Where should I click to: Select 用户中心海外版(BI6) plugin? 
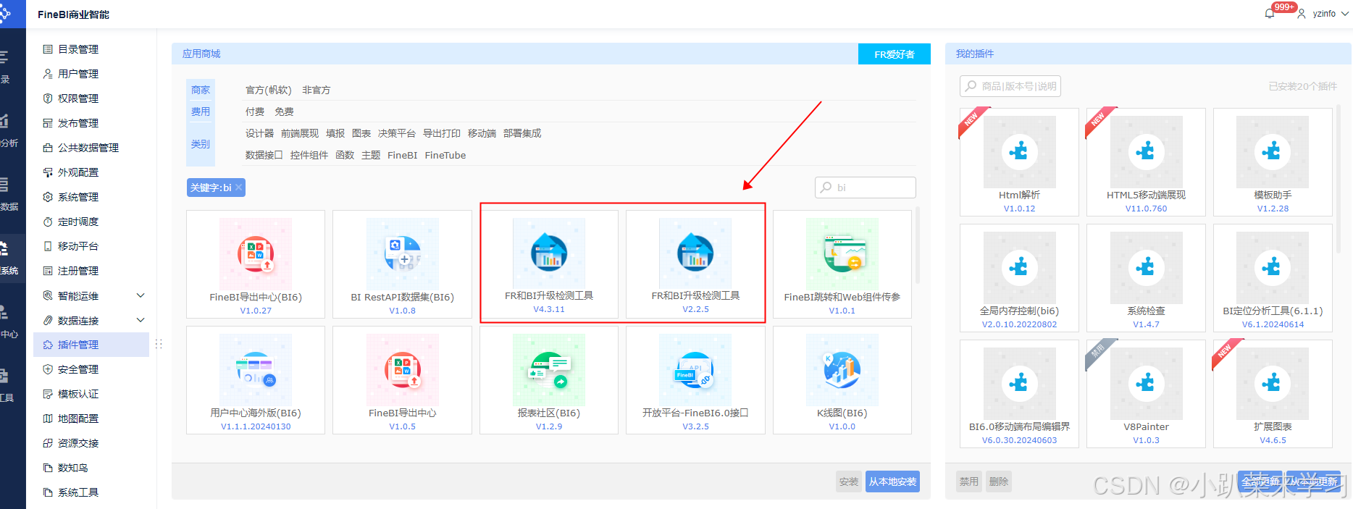click(256, 380)
